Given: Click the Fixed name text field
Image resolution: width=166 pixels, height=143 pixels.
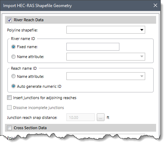Looking at the screenshot, I should pyautogui.click(x=93, y=47).
